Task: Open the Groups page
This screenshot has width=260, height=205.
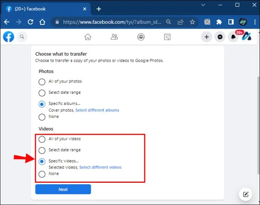Action: 141,37
